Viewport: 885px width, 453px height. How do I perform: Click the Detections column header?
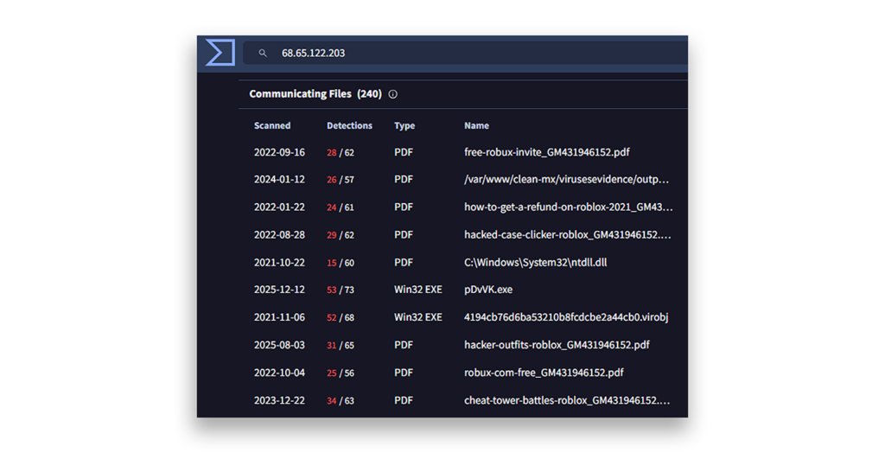coord(349,125)
